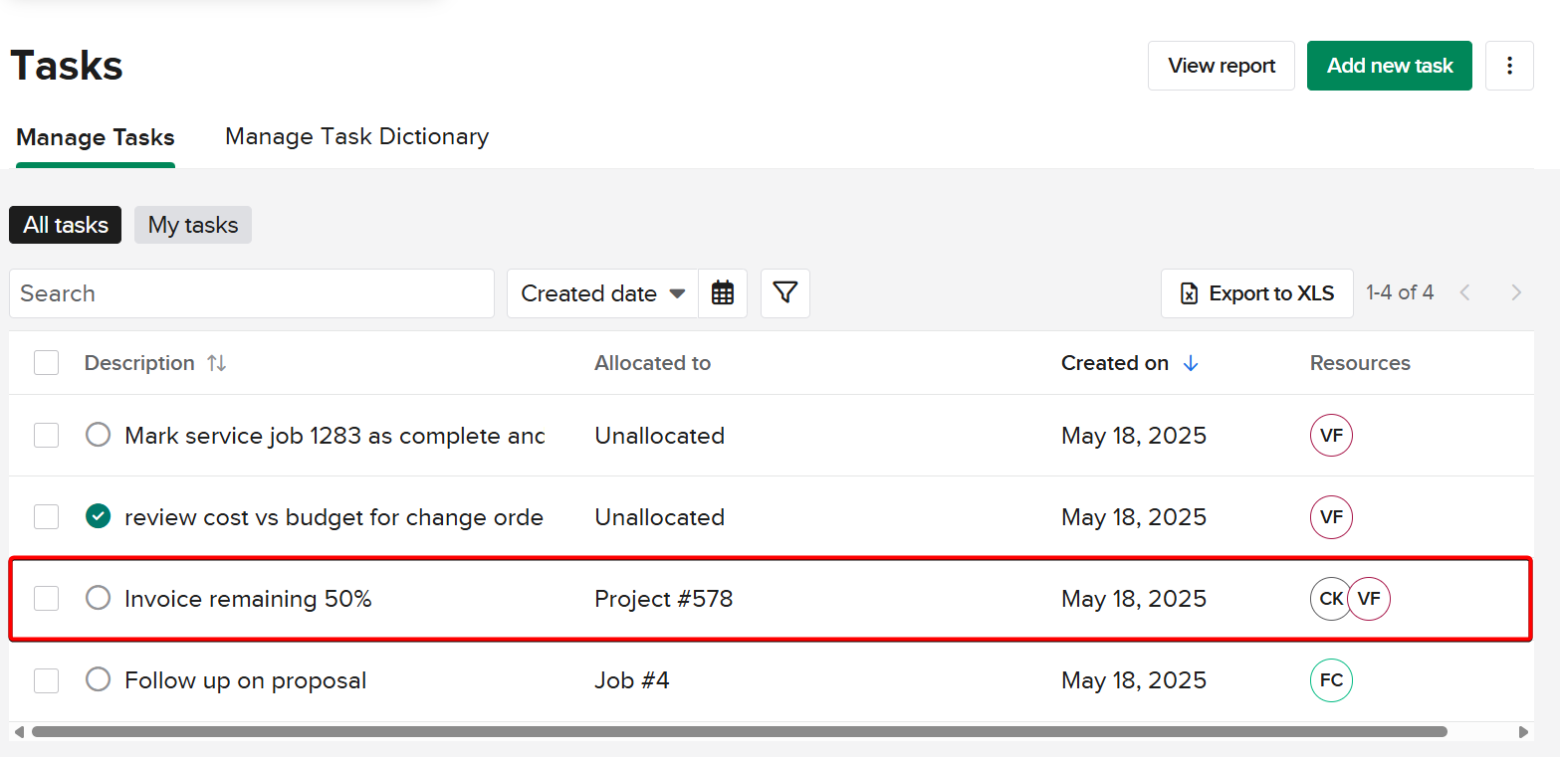Open the three-dot more options menu

click(1509, 66)
